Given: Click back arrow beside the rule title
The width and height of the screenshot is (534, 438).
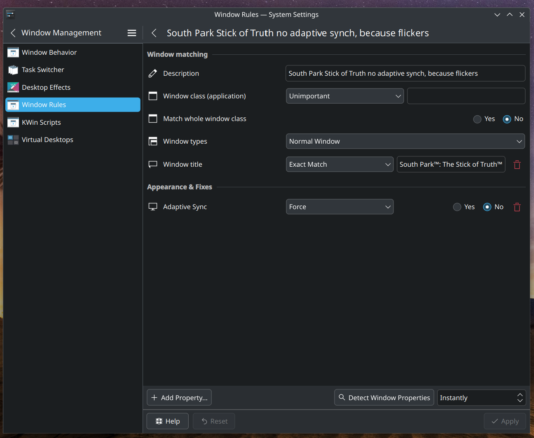Looking at the screenshot, I should tap(154, 33).
